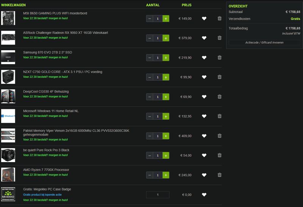The width and height of the screenshot is (303, 207).
Task: Delete be quiet! Pure Rock Pro 3 cooler
Action: pyautogui.click(x=220, y=155)
